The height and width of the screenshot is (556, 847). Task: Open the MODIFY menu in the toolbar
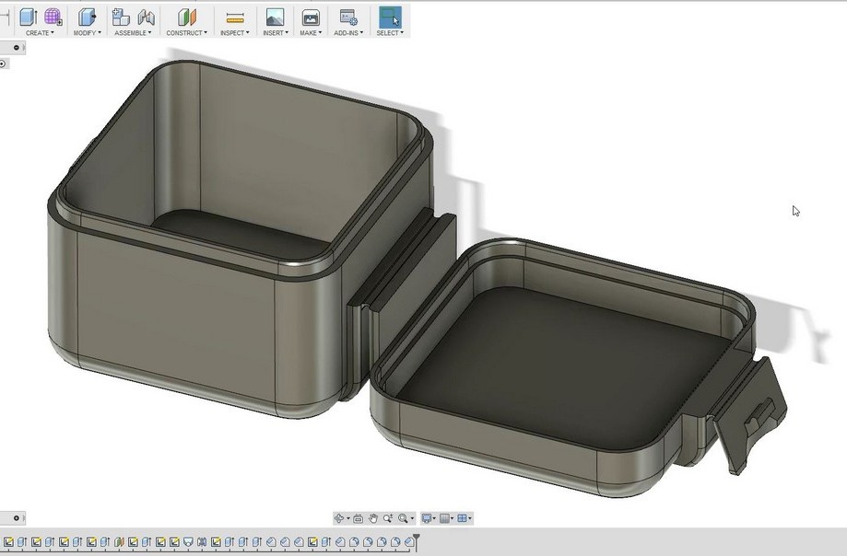86,32
